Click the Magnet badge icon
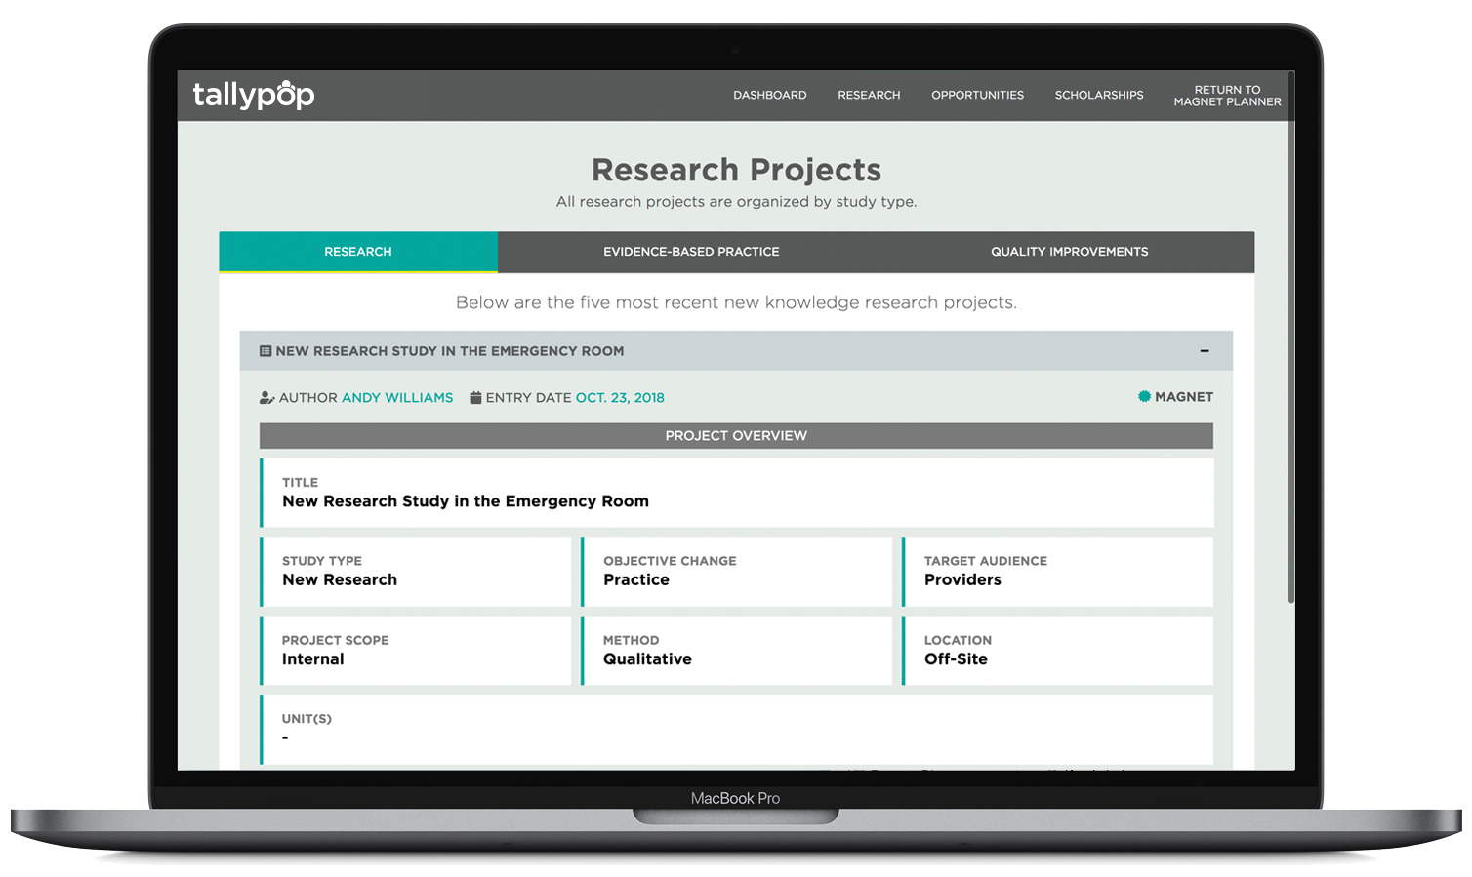Screen dimensions: 1472x877 click(x=1144, y=397)
